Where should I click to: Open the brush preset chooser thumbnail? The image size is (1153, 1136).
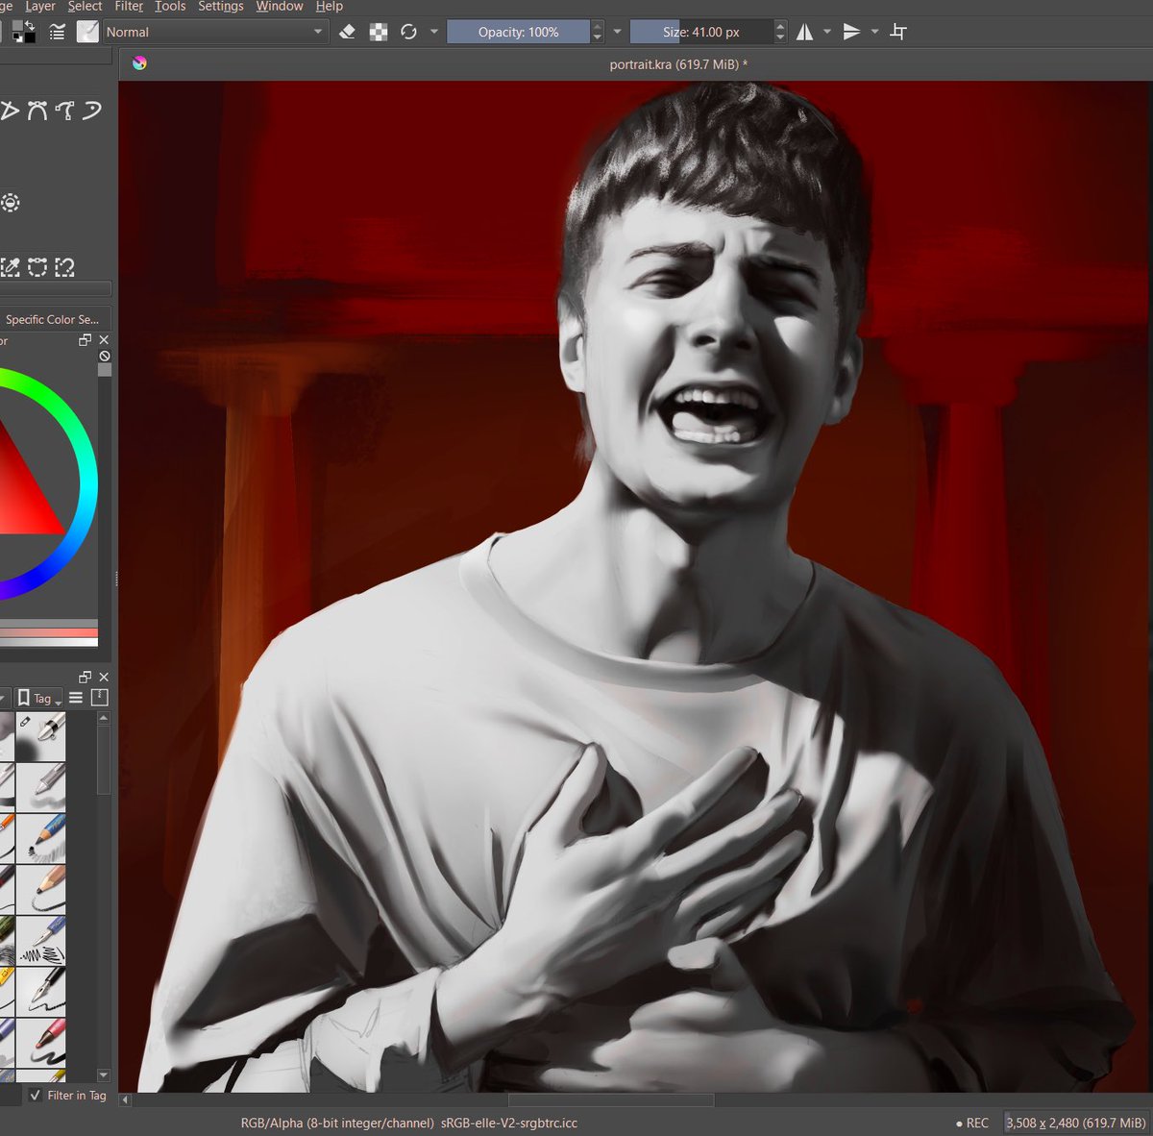(87, 32)
